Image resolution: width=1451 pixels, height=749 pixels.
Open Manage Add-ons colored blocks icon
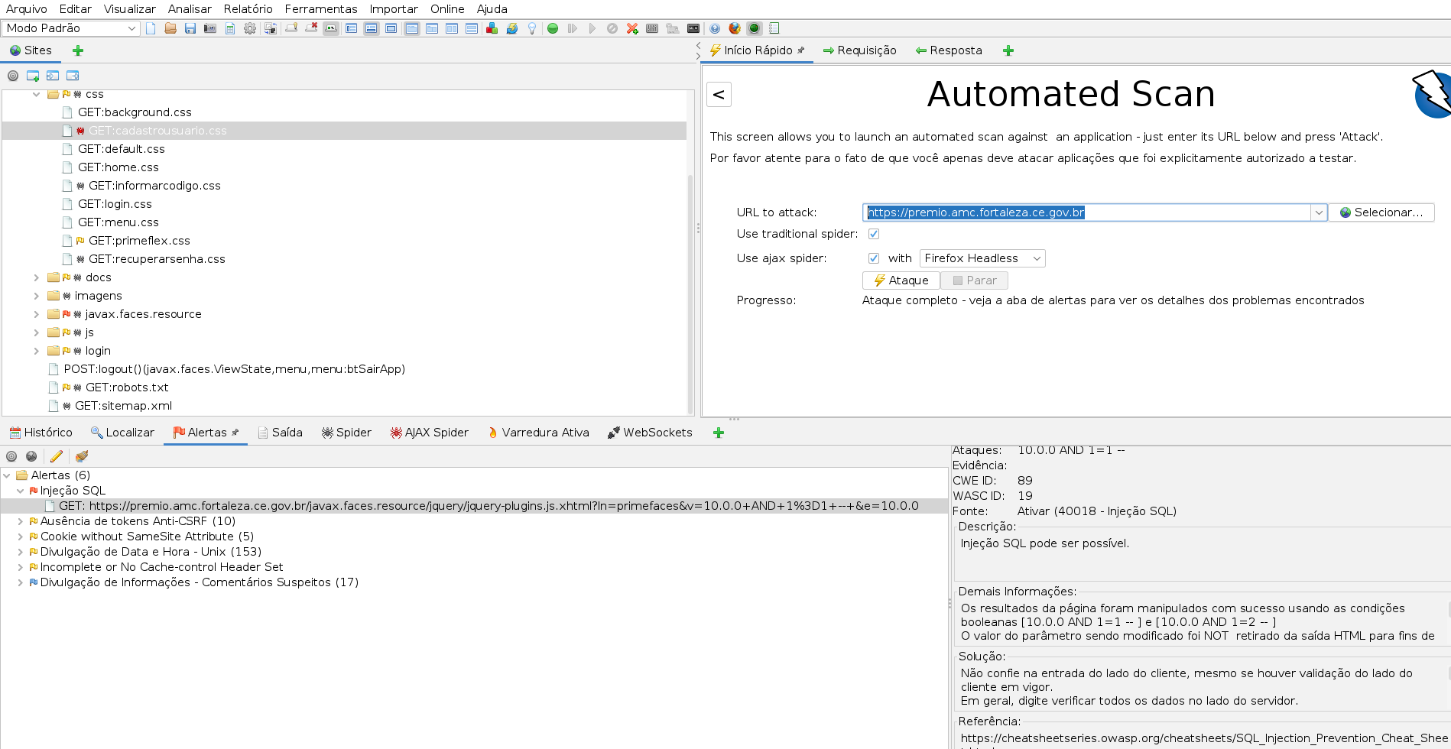492,28
